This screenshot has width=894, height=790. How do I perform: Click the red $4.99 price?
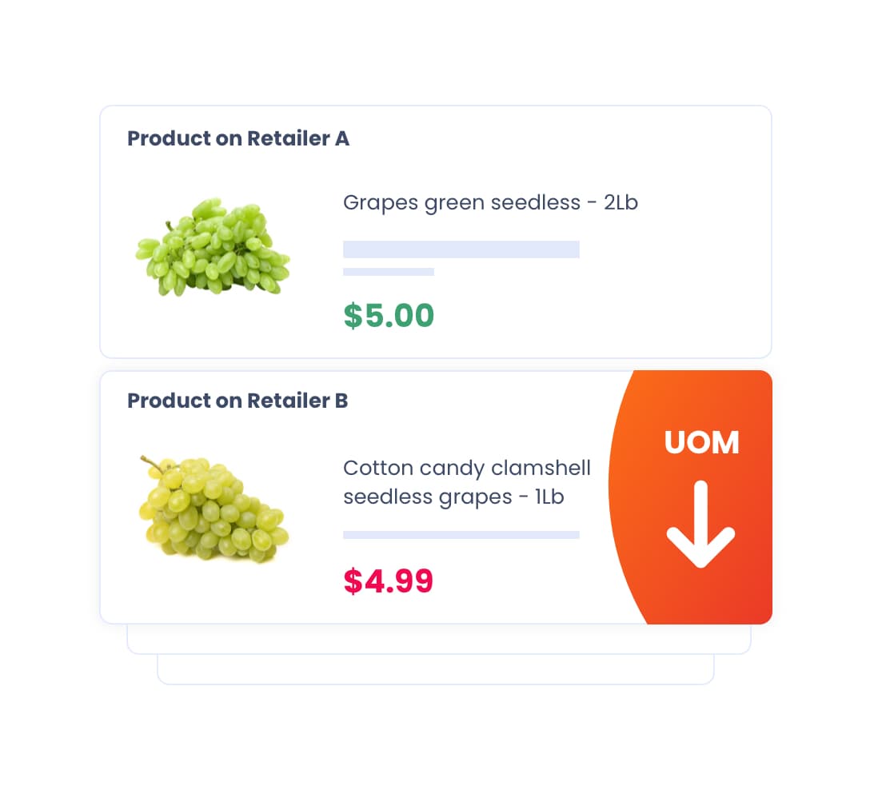click(389, 581)
